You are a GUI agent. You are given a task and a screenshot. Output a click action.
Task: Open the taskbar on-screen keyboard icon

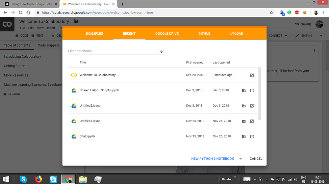[x=247, y=179]
